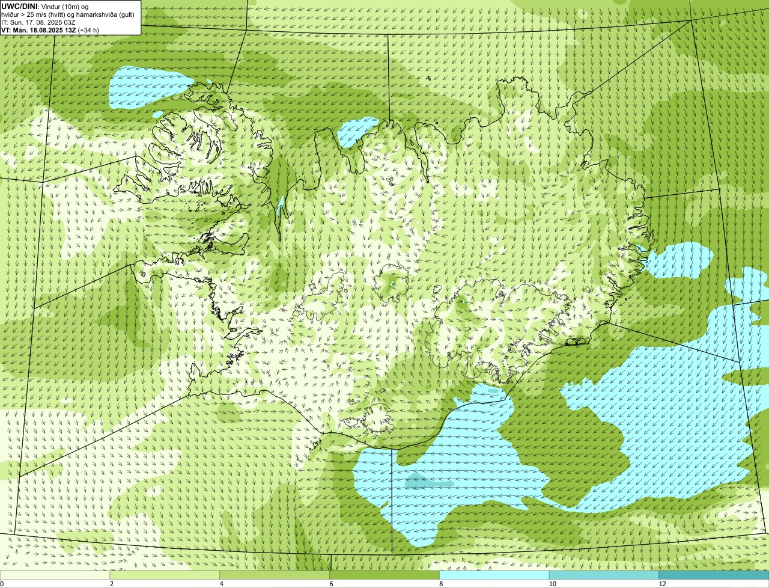
Task: Click the '2' label under the colorbar
Action: click(x=112, y=584)
